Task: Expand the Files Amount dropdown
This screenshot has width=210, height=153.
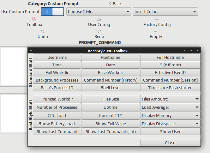Action: click(170, 99)
